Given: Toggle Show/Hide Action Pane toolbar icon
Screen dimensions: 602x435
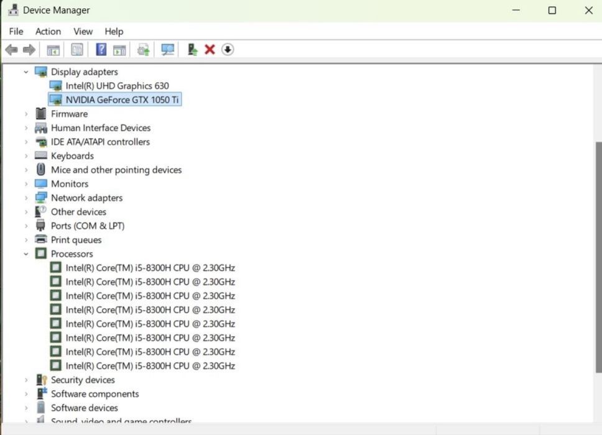Looking at the screenshot, I should pos(119,50).
